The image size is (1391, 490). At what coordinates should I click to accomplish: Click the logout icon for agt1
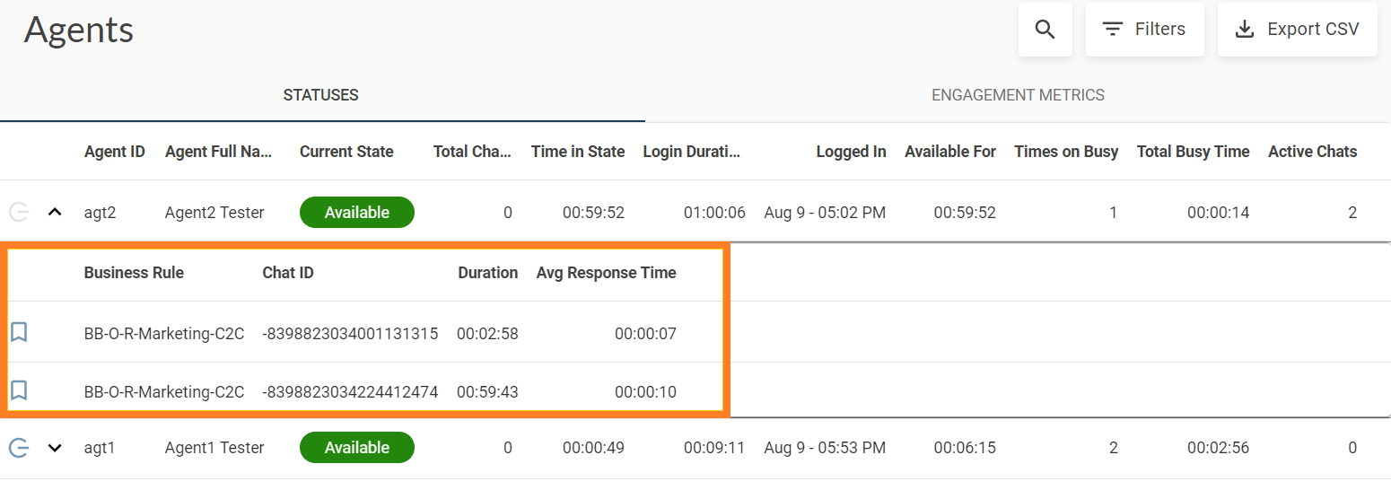[x=19, y=448]
